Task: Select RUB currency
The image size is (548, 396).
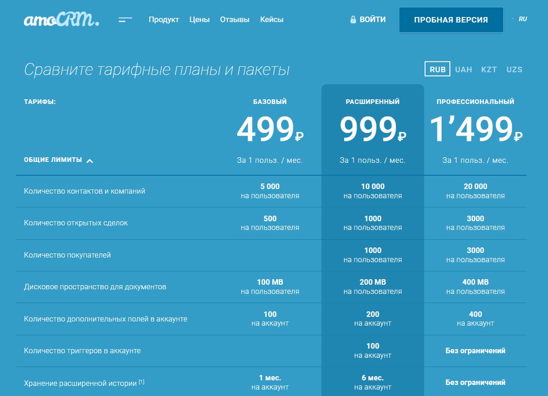Action: (x=437, y=69)
